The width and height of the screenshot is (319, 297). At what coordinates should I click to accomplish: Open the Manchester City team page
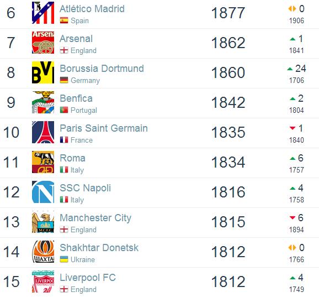pos(95,218)
